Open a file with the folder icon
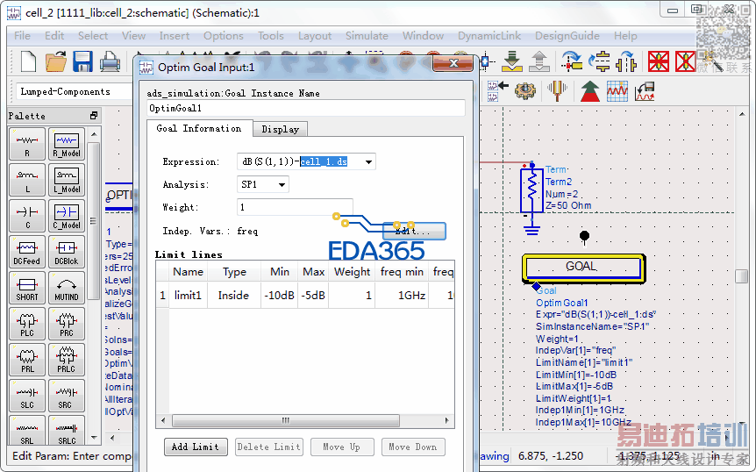 coord(56,61)
